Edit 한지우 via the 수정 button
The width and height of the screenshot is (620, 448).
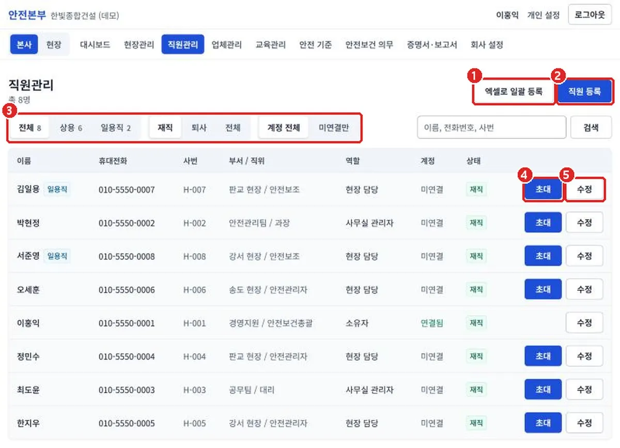[x=584, y=423]
